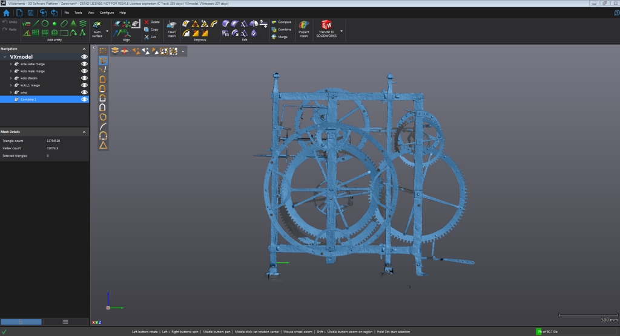Expand the kolo male merge tree node
This screenshot has height=336, width=620.
[x=11, y=71]
